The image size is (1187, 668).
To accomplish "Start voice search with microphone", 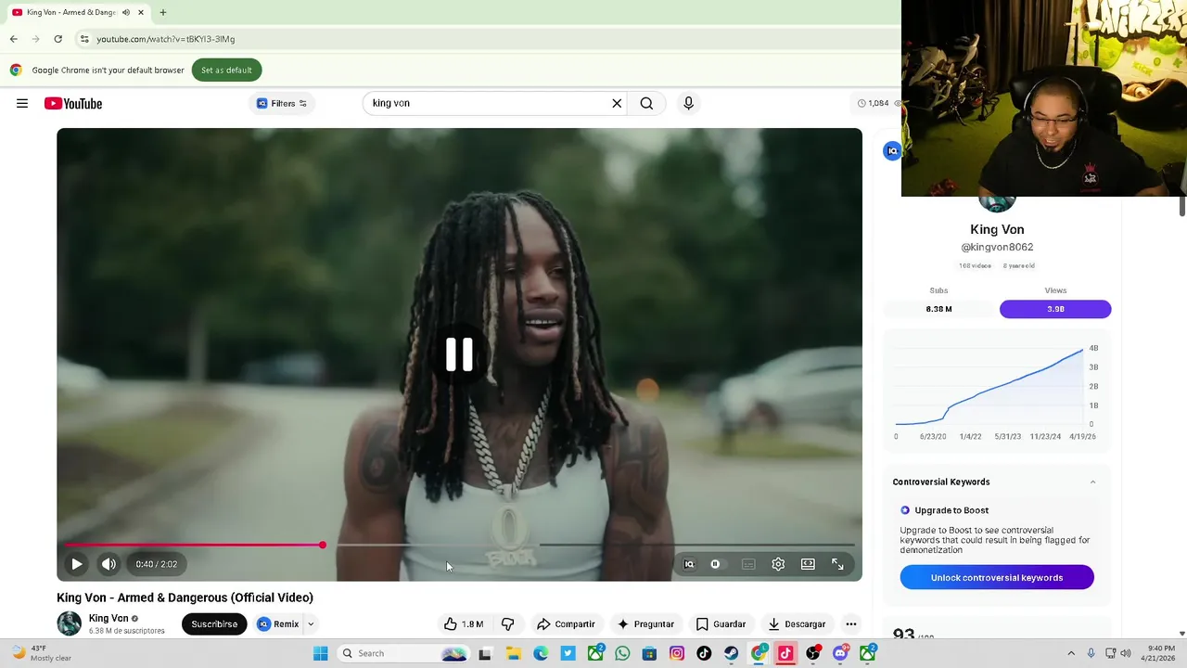I will [x=688, y=103].
